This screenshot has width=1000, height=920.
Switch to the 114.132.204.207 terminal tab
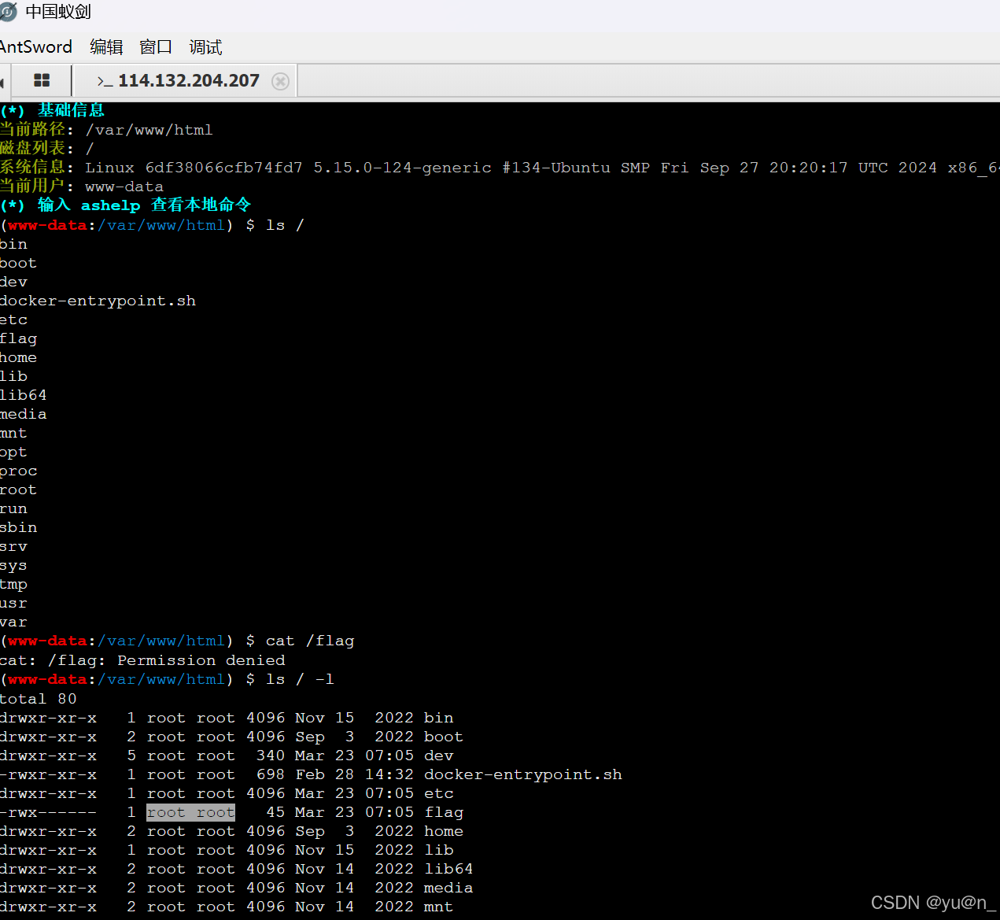coord(188,80)
